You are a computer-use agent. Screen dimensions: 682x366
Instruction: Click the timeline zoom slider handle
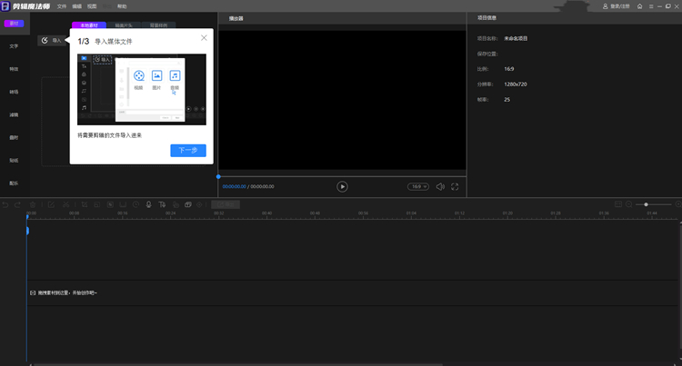(646, 204)
